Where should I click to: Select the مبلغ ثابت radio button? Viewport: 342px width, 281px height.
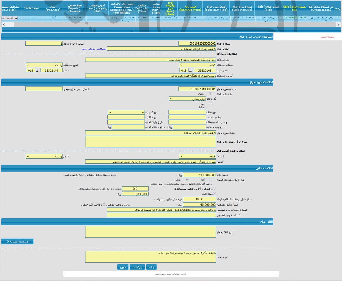pyautogui.click(x=214, y=194)
